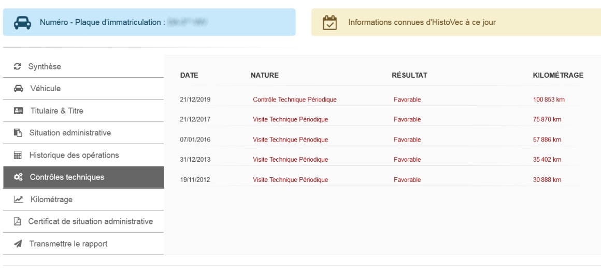Click the car icon beside plate number
Image resolution: width=601 pixels, height=268 pixels.
pos(22,23)
